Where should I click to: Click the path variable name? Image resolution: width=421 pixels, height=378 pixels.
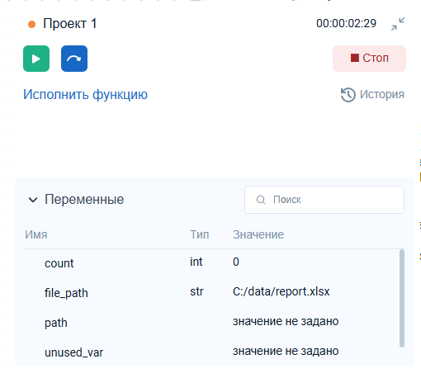point(56,323)
